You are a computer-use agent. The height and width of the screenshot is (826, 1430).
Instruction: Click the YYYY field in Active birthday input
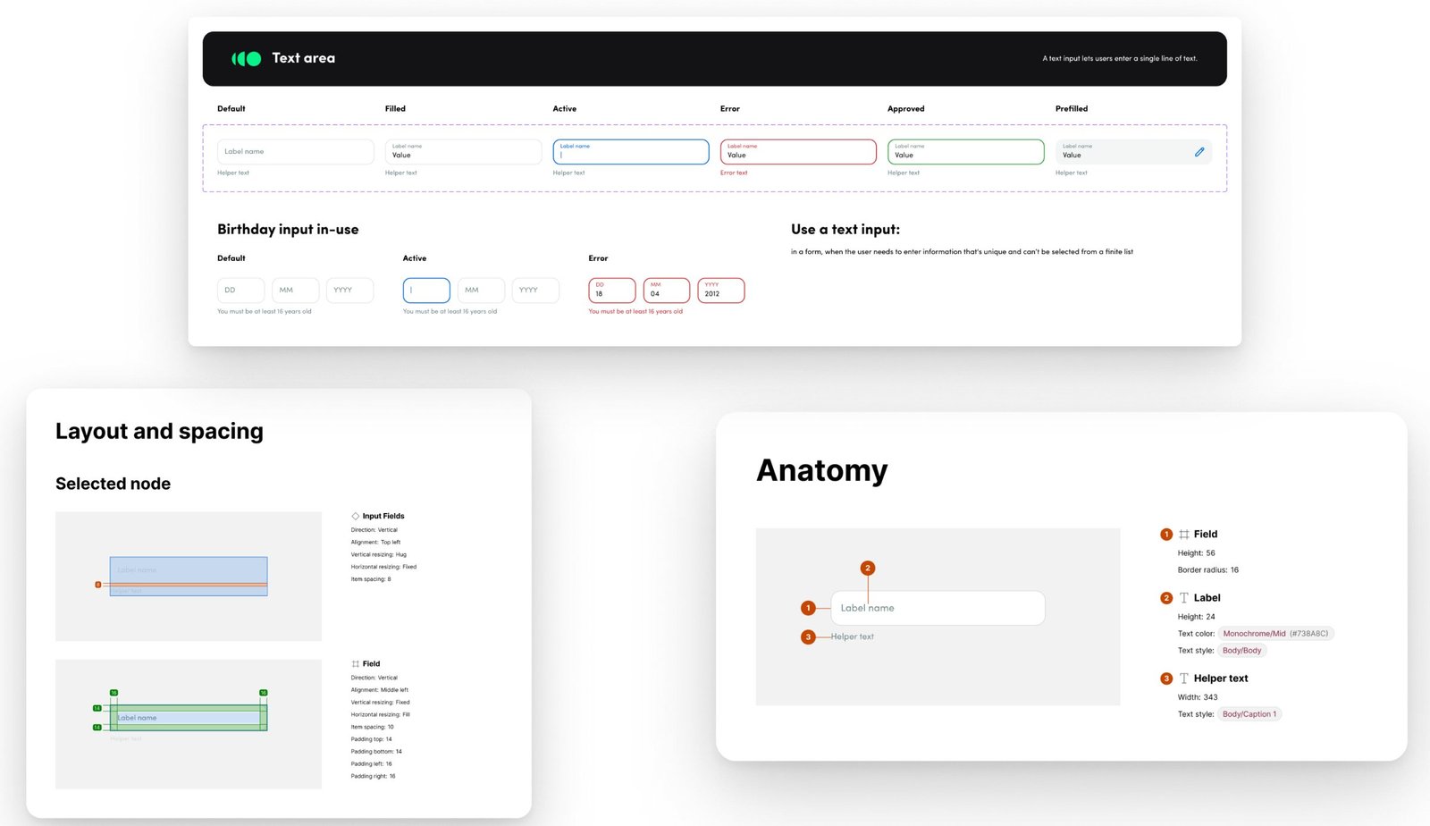(535, 291)
